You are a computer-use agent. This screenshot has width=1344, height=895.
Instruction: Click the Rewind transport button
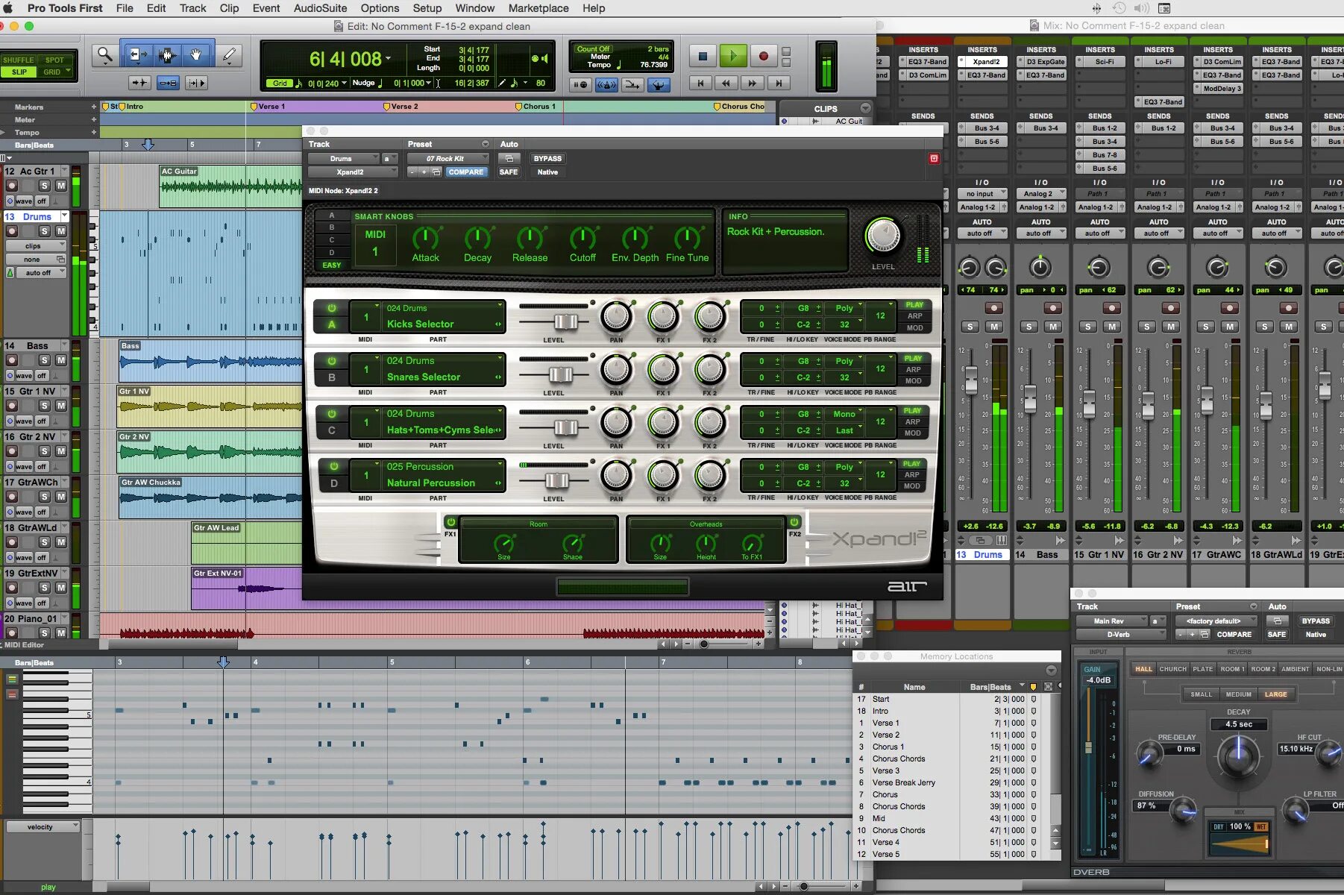tap(726, 83)
